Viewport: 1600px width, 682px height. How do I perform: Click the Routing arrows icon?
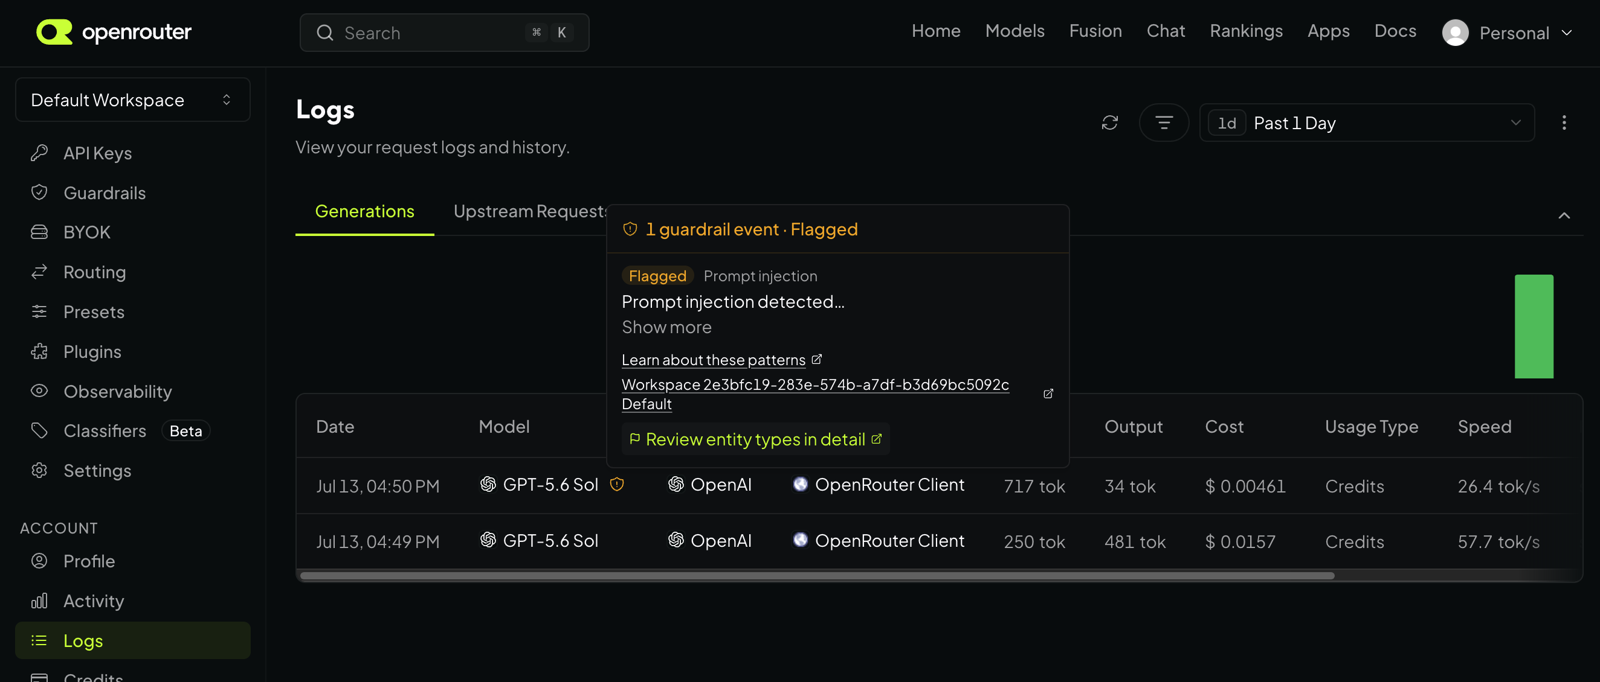coord(39,272)
